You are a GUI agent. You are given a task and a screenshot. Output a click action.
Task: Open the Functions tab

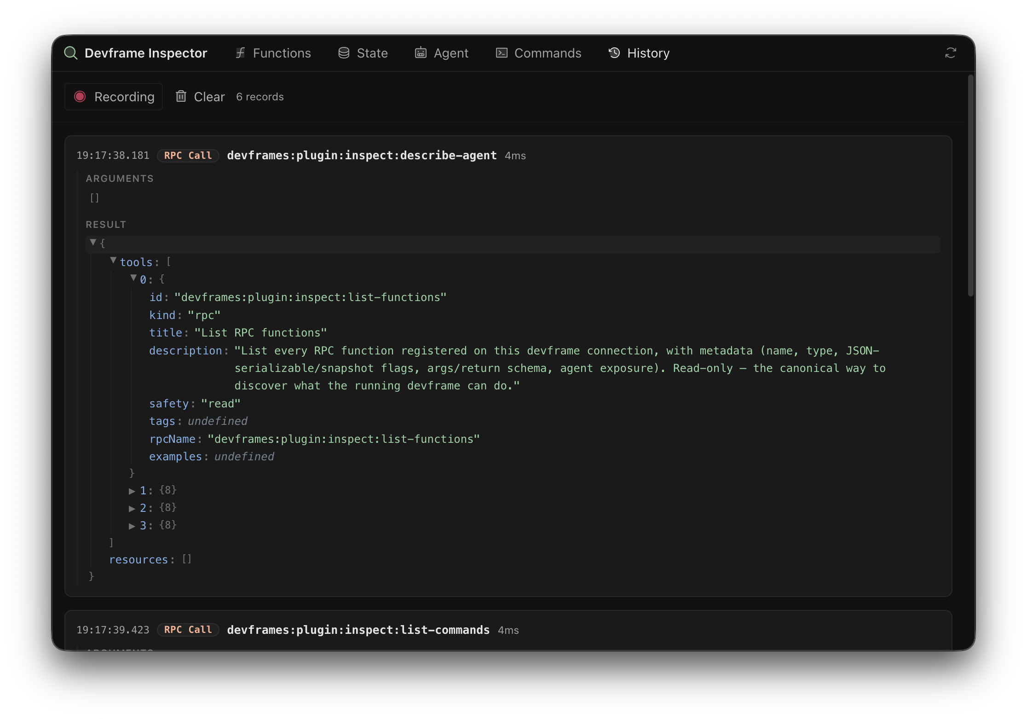(273, 53)
